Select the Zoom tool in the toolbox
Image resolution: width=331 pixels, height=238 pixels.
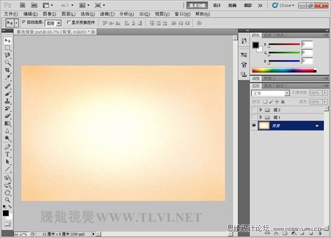coord(8,200)
